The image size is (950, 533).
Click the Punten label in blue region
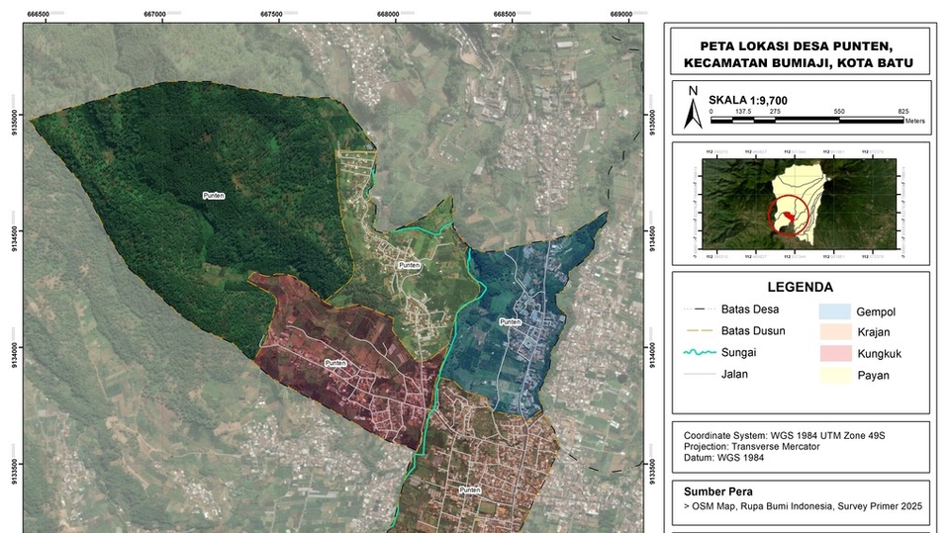[x=510, y=321]
